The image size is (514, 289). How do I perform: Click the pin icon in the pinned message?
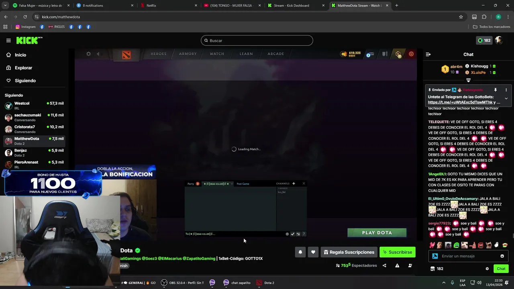pyautogui.click(x=496, y=90)
